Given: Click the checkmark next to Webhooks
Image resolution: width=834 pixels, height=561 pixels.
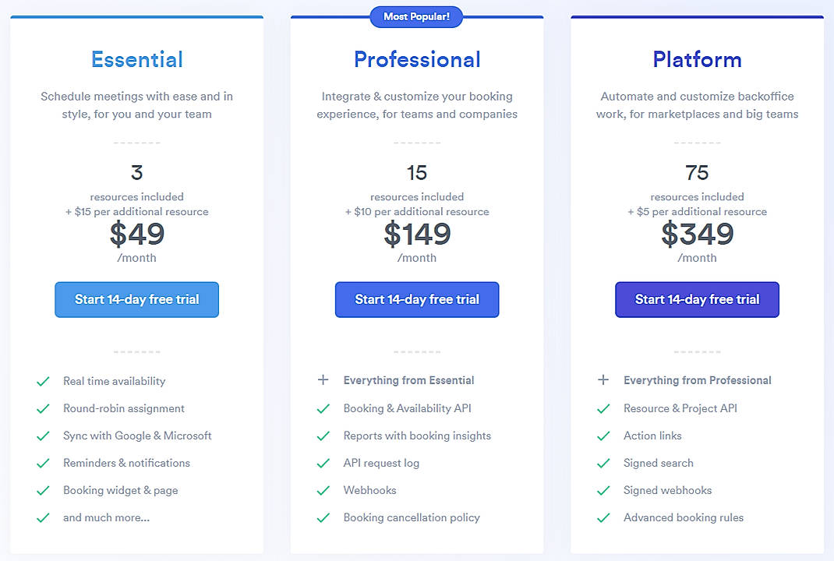Looking at the screenshot, I should point(324,490).
